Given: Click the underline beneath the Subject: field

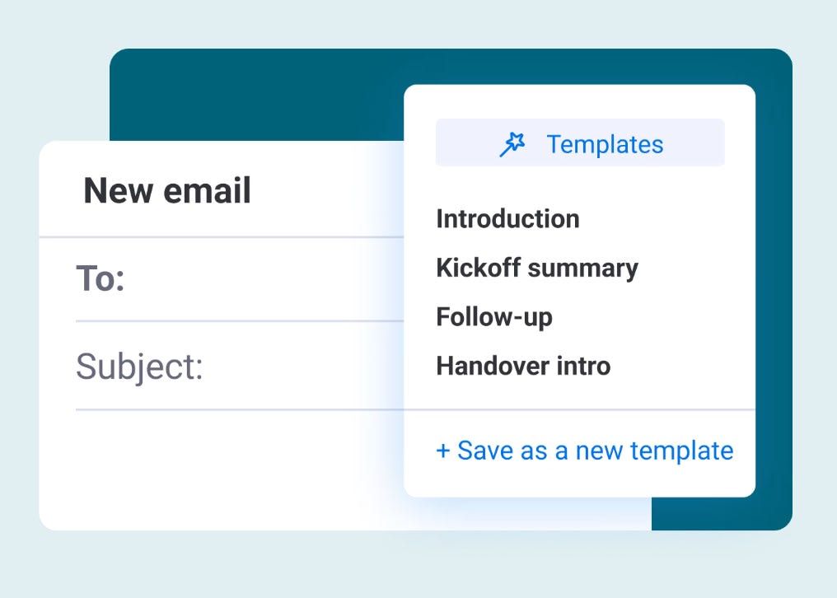Looking at the screenshot, I should click(240, 409).
